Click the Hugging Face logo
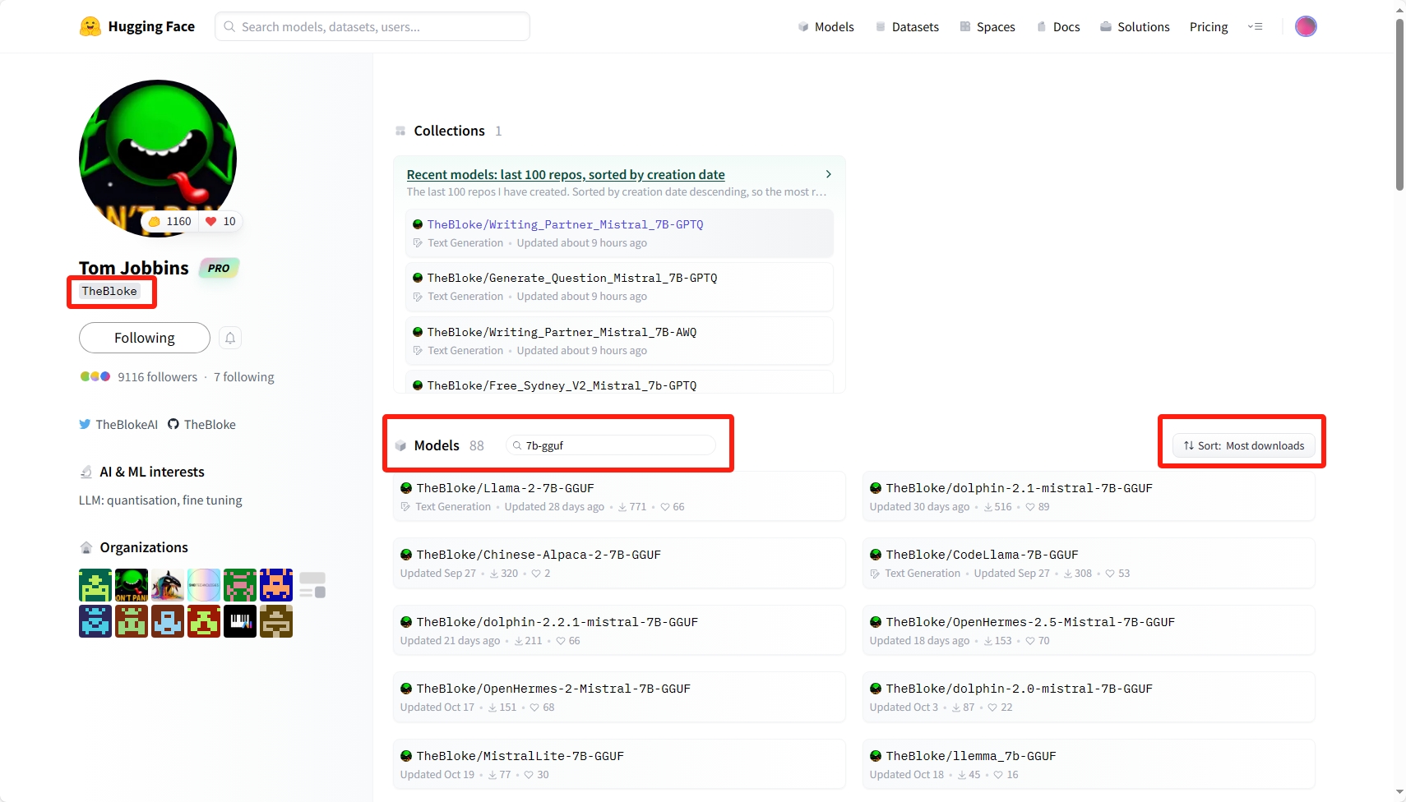Viewport: 1406px width, 802px height. pos(137,26)
